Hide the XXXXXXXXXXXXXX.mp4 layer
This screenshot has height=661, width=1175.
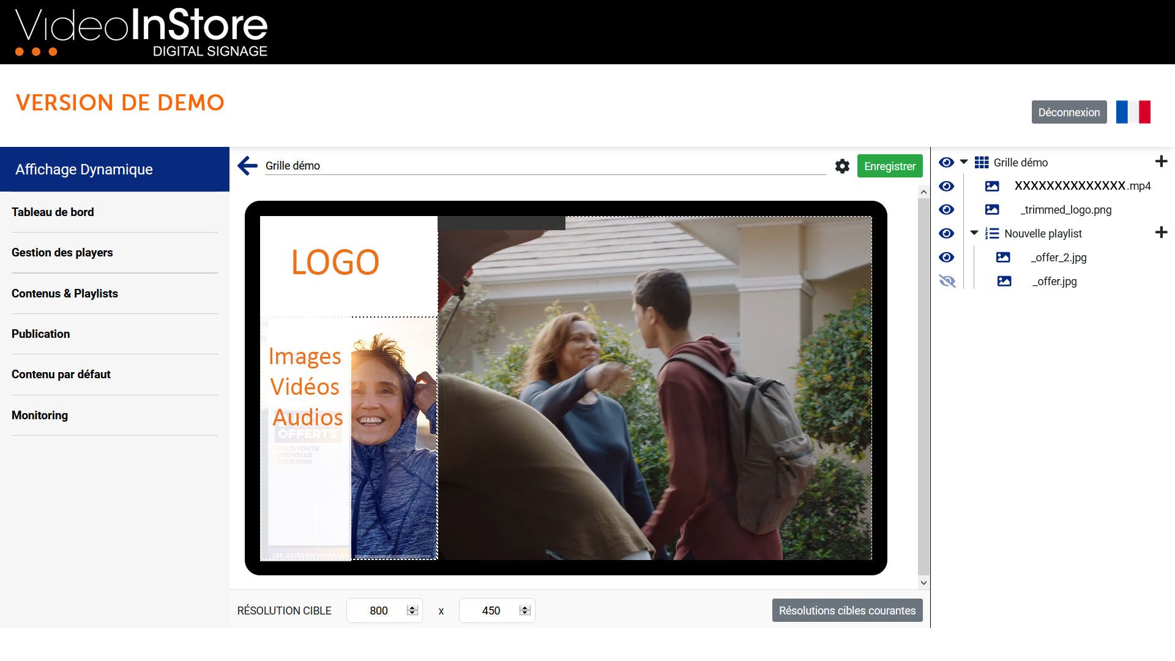pos(947,186)
